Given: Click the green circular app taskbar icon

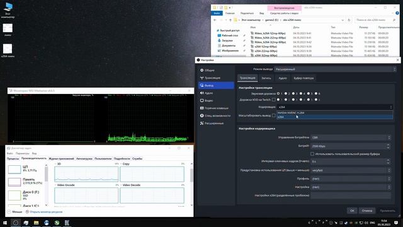Looking at the screenshot, I should [x=57, y=223].
